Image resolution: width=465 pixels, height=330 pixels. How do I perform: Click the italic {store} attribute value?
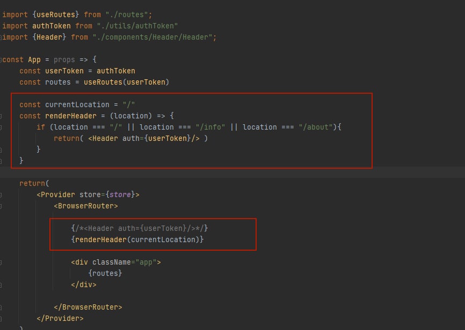click(x=120, y=194)
